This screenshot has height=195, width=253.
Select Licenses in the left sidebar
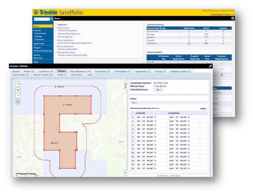[x=37, y=30]
